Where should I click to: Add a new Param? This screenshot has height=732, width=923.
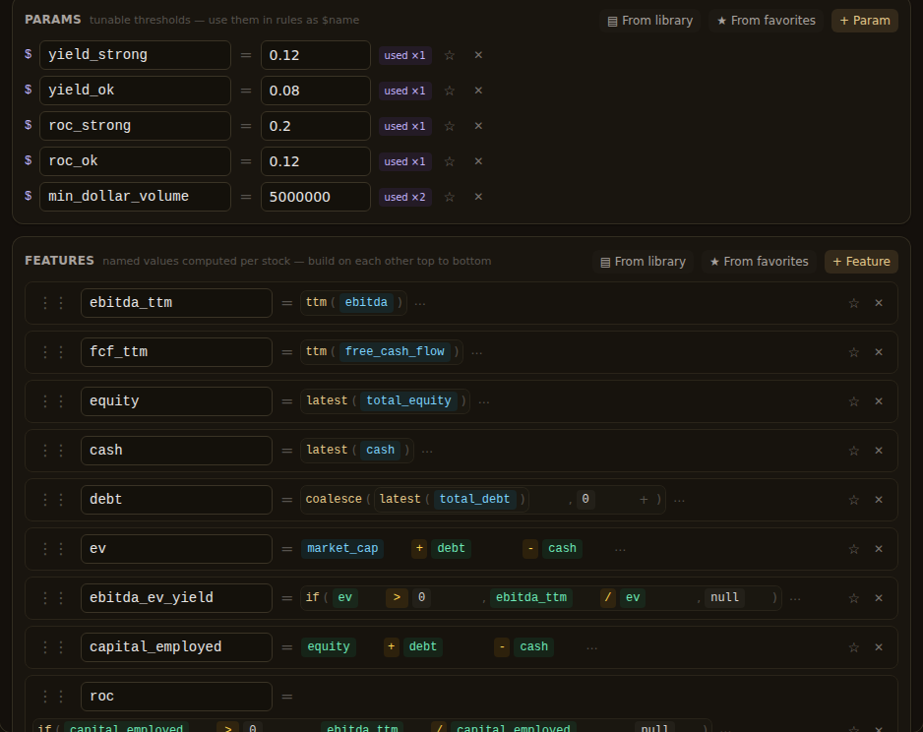point(865,21)
